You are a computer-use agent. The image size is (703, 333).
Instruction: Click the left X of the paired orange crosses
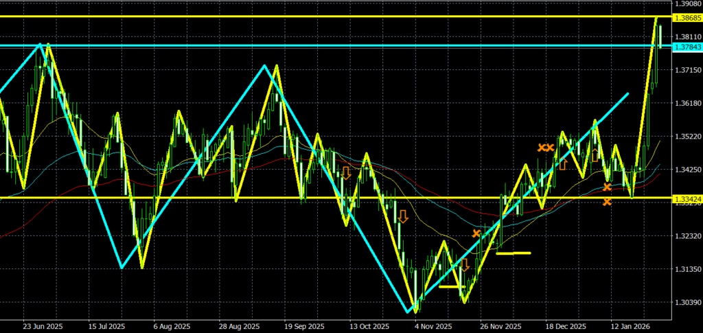(541, 148)
